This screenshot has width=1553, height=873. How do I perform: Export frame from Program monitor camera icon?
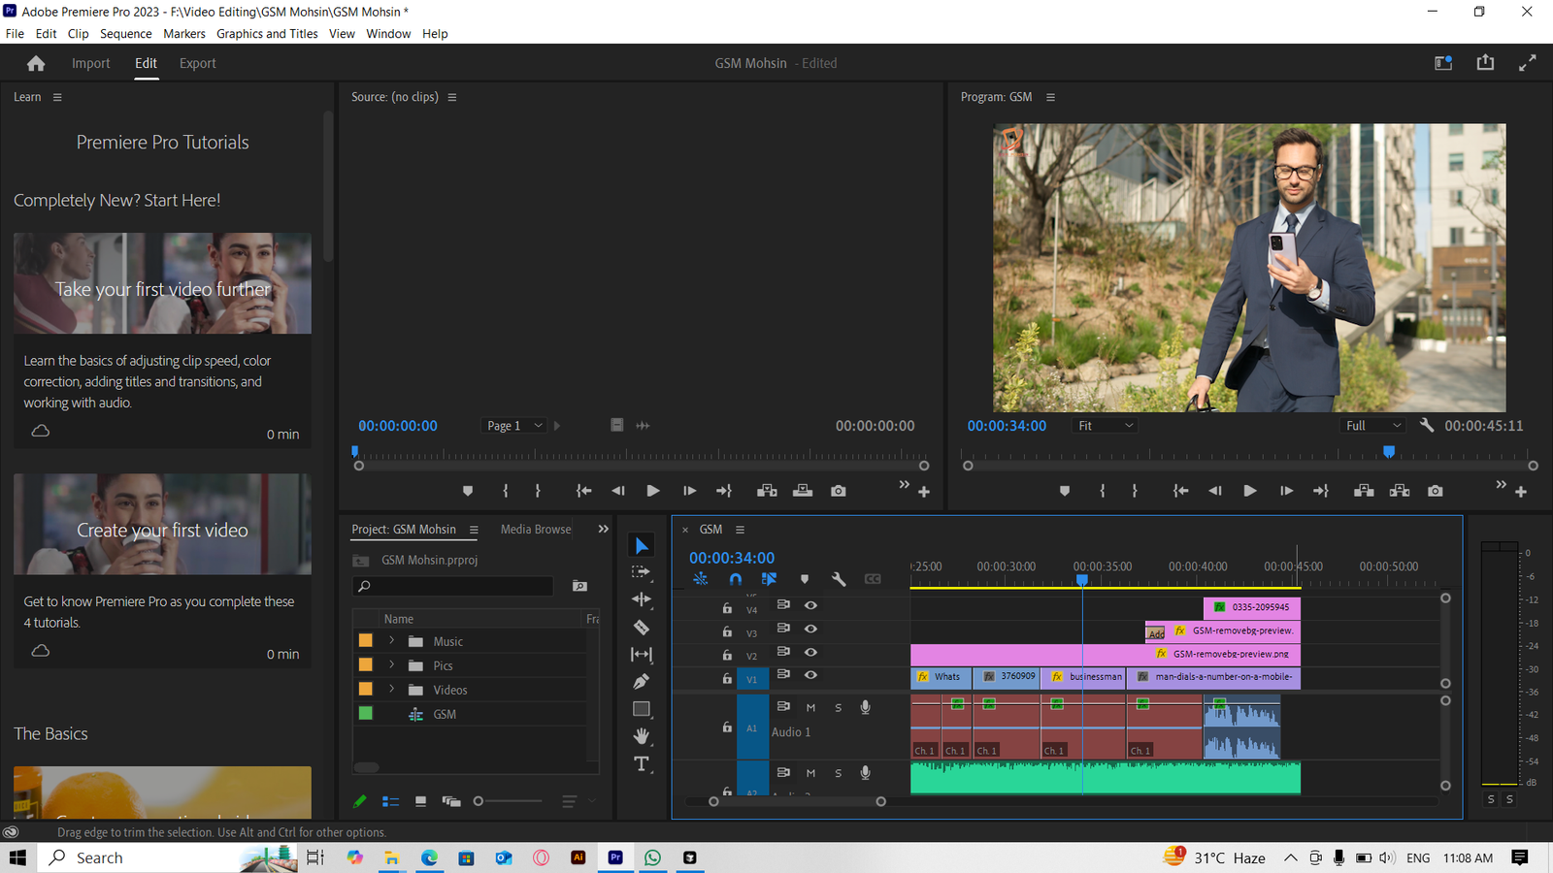tap(1436, 492)
